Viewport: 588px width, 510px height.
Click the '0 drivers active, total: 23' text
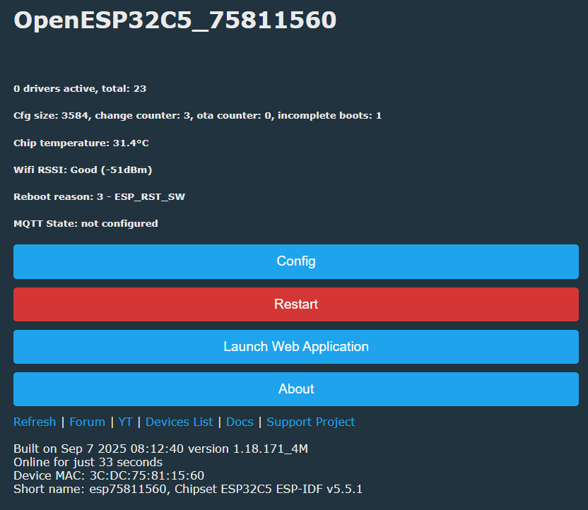80,89
